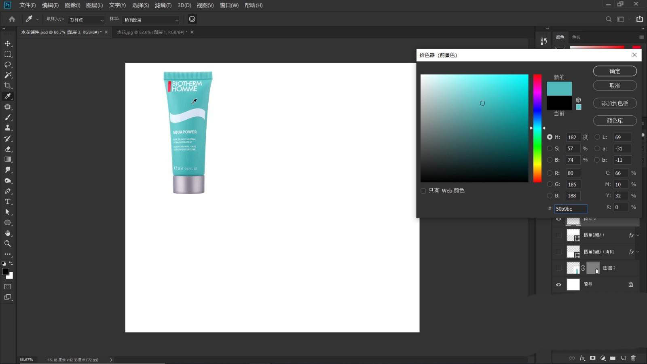Select the H hue radio button
The width and height of the screenshot is (647, 364).
[x=550, y=137]
